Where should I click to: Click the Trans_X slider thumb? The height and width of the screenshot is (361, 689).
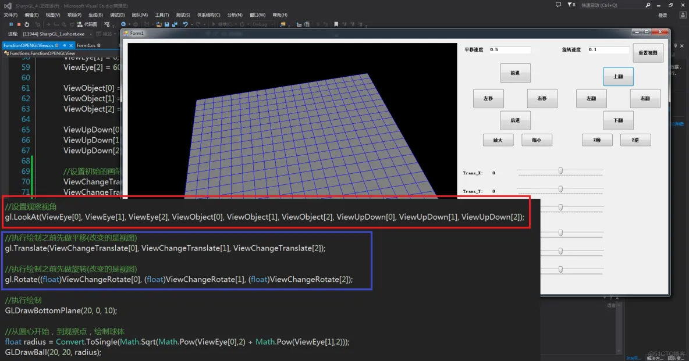click(x=560, y=170)
